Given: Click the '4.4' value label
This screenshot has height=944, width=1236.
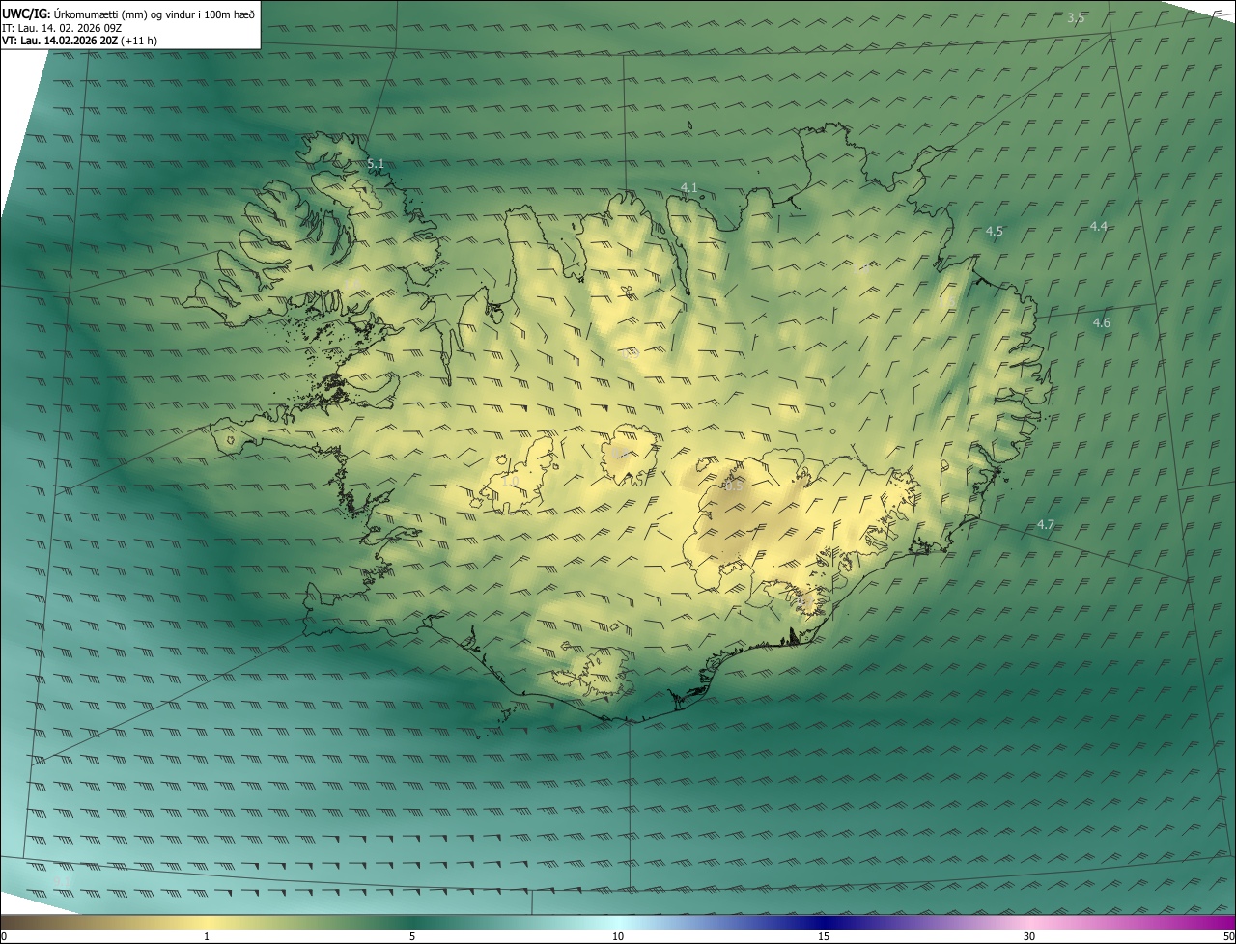Looking at the screenshot, I should pyautogui.click(x=1099, y=226).
